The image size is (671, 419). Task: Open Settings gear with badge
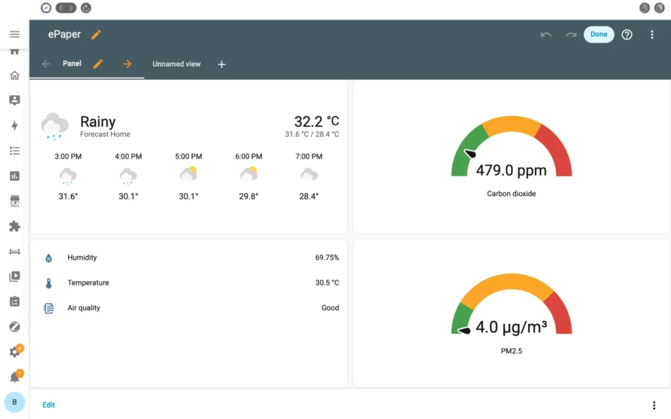point(16,351)
